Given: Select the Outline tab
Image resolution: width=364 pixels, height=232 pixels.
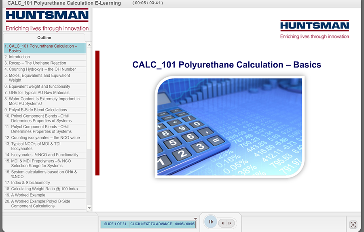Looking at the screenshot, I should coord(44,38).
